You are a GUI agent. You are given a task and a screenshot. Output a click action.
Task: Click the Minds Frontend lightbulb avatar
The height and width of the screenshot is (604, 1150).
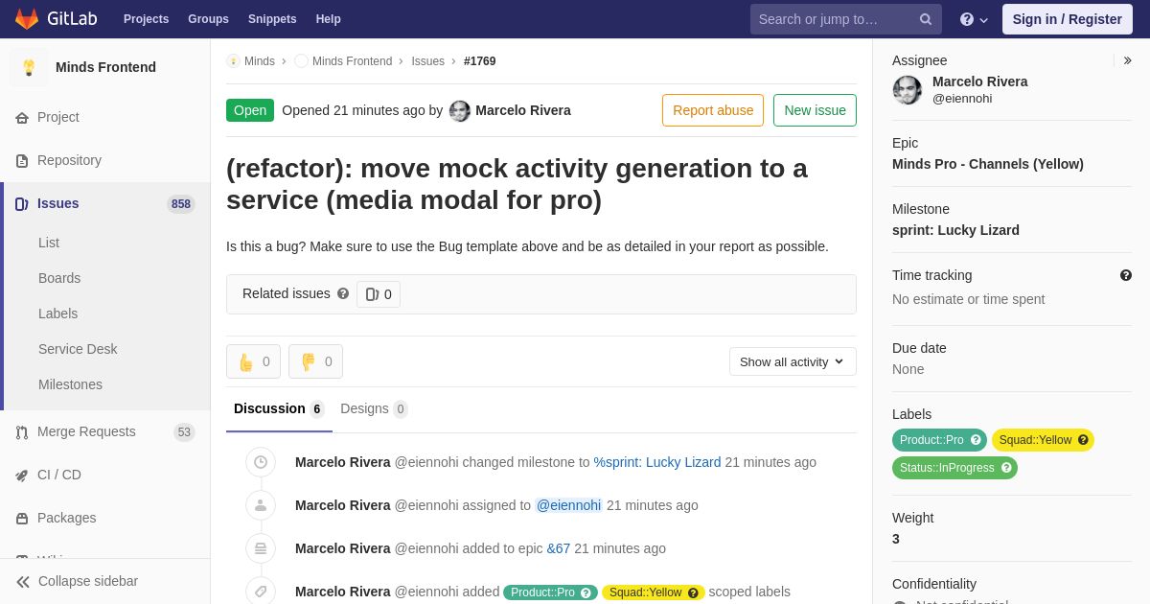pos(29,67)
